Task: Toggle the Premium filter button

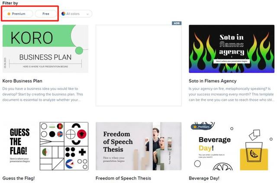Action: pyautogui.click(x=18, y=14)
